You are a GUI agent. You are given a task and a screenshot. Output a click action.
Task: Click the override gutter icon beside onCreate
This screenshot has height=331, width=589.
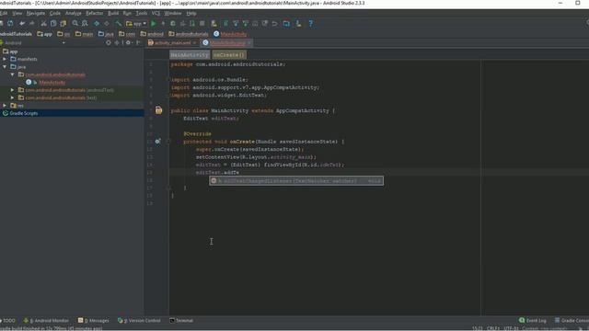(x=157, y=142)
